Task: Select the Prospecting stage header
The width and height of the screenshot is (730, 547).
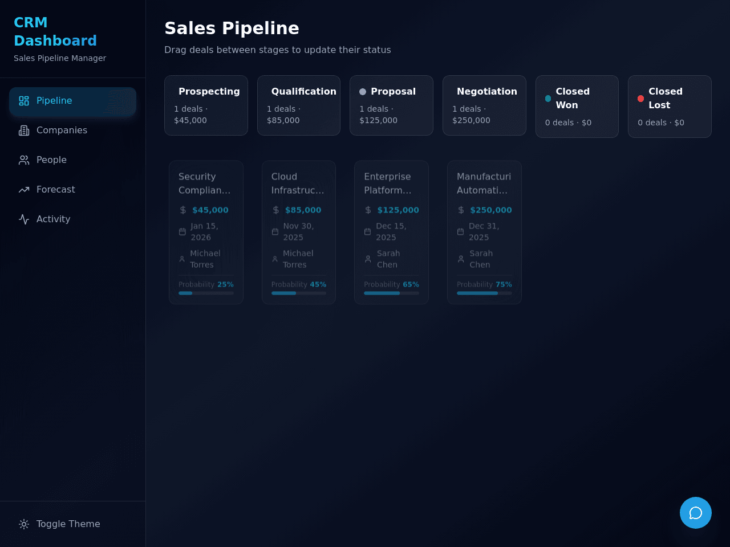Action: (206, 105)
